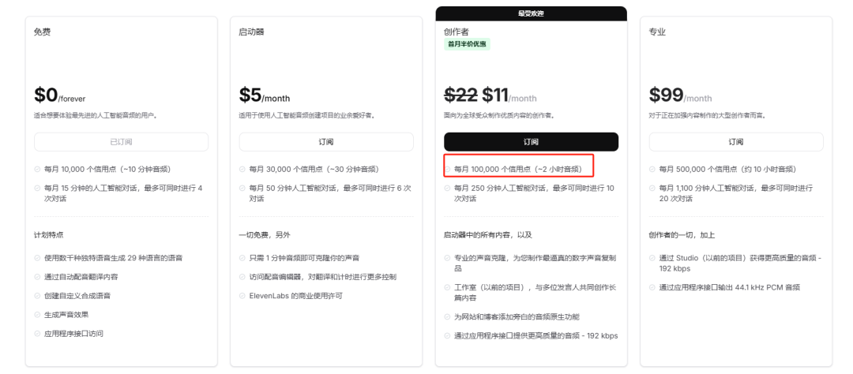Click check icon beside 专业的声音克隆 feature
The image size is (853, 374).
[x=447, y=258]
